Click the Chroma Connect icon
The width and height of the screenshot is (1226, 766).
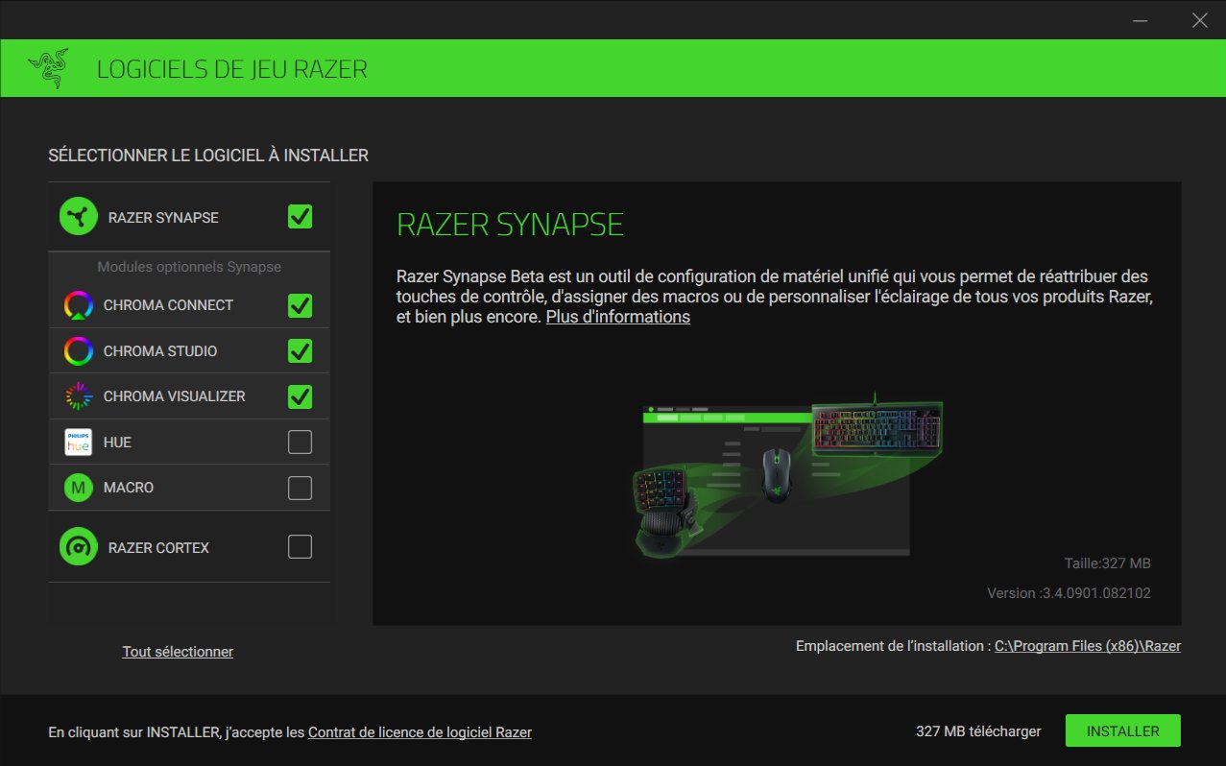click(x=78, y=304)
